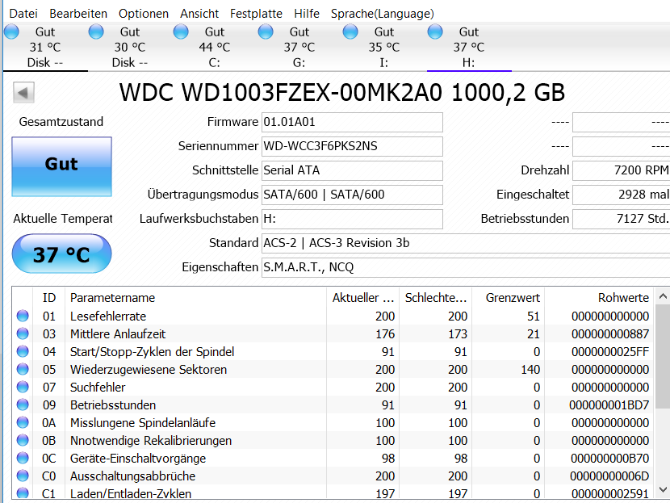The width and height of the screenshot is (670, 503).
Task: Click the Aktueller column header
Action: pos(362,298)
